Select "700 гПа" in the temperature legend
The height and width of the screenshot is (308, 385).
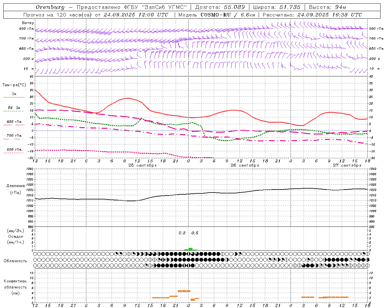tap(14, 136)
